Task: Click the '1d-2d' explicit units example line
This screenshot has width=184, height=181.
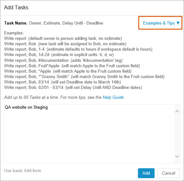Action: point(59,55)
